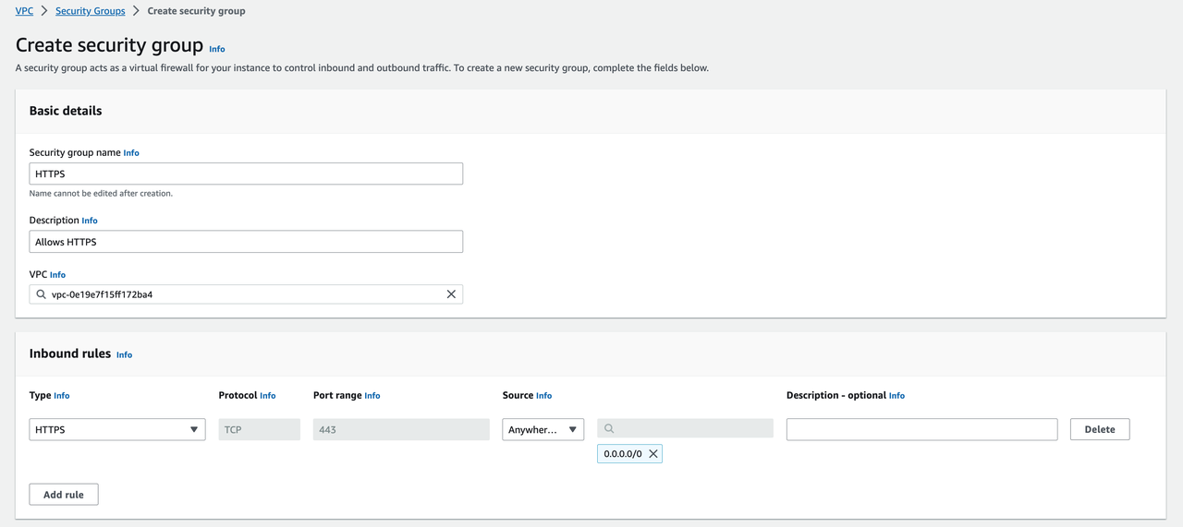Click the Create security group breadcrumb text
This screenshot has width=1183, height=527.
pos(197,11)
